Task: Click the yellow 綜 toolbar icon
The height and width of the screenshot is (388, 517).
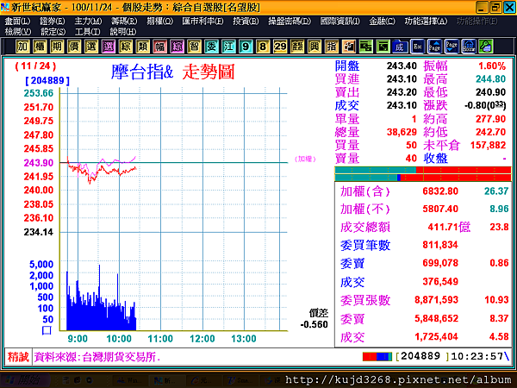Action: 125,47
